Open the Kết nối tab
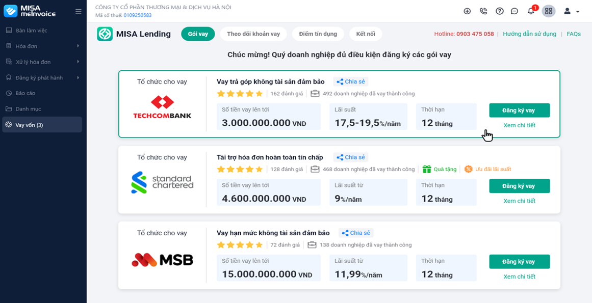The image size is (592, 303). (x=366, y=34)
